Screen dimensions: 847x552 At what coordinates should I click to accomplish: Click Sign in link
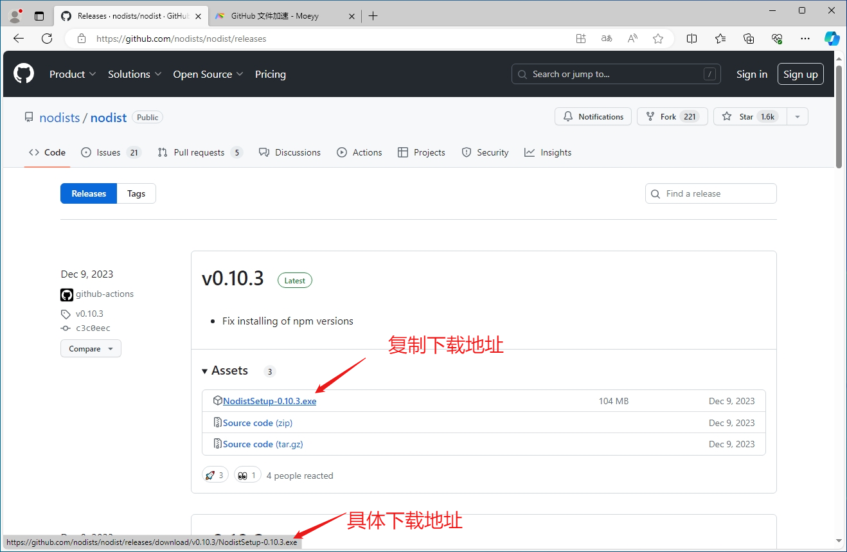[x=752, y=74]
